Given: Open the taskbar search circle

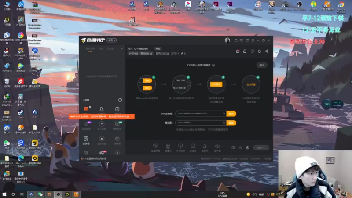Looking at the screenshot, I should pyautogui.click(x=13, y=194).
